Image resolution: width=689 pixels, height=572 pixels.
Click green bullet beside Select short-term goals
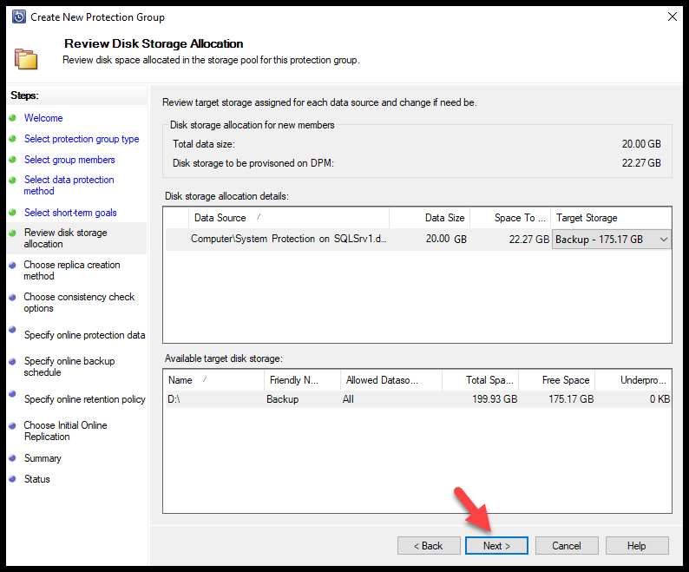pos(12,213)
